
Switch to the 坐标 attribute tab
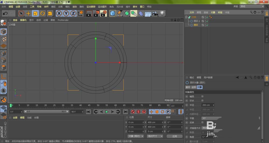pos(194,87)
